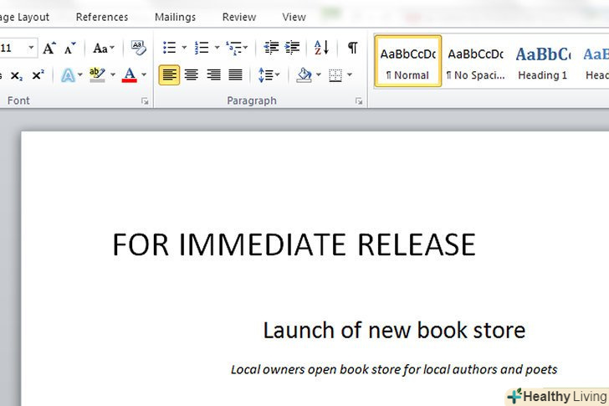The width and height of the screenshot is (609, 406).
Task: Click the Clear Formatting eraser icon
Action: click(x=138, y=49)
